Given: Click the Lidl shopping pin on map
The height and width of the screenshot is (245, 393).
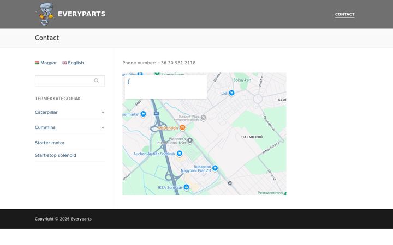Looking at the screenshot, I should (x=231, y=93).
